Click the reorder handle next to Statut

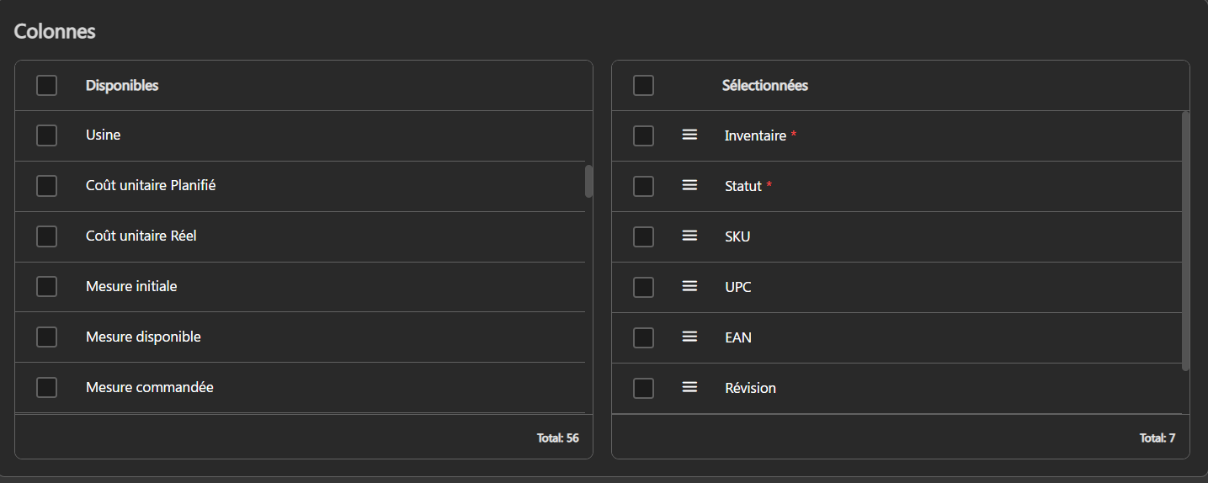pos(689,185)
